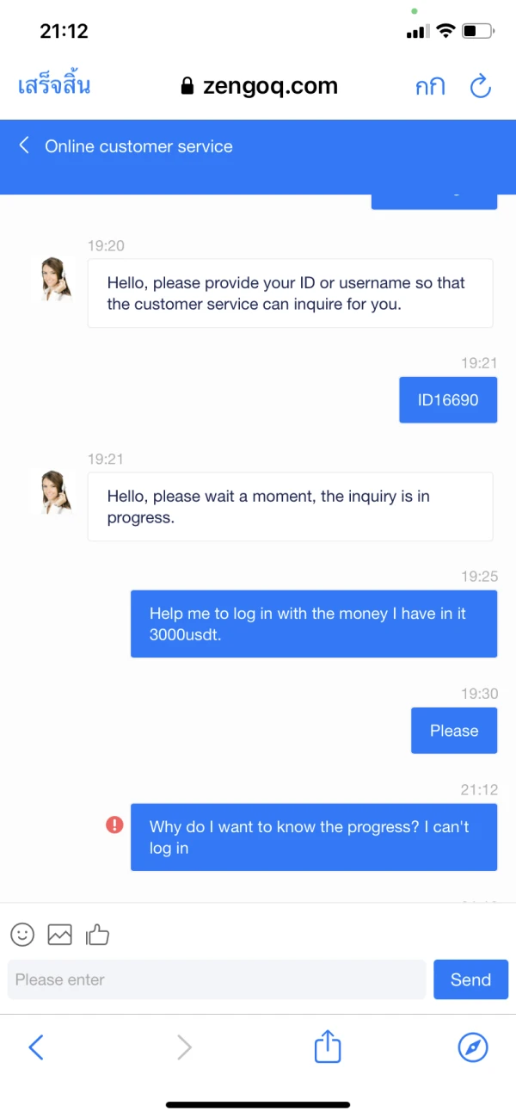The image size is (516, 1118).
Task: Tap the zengoq.com address bar
Action: click(x=260, y=86)
